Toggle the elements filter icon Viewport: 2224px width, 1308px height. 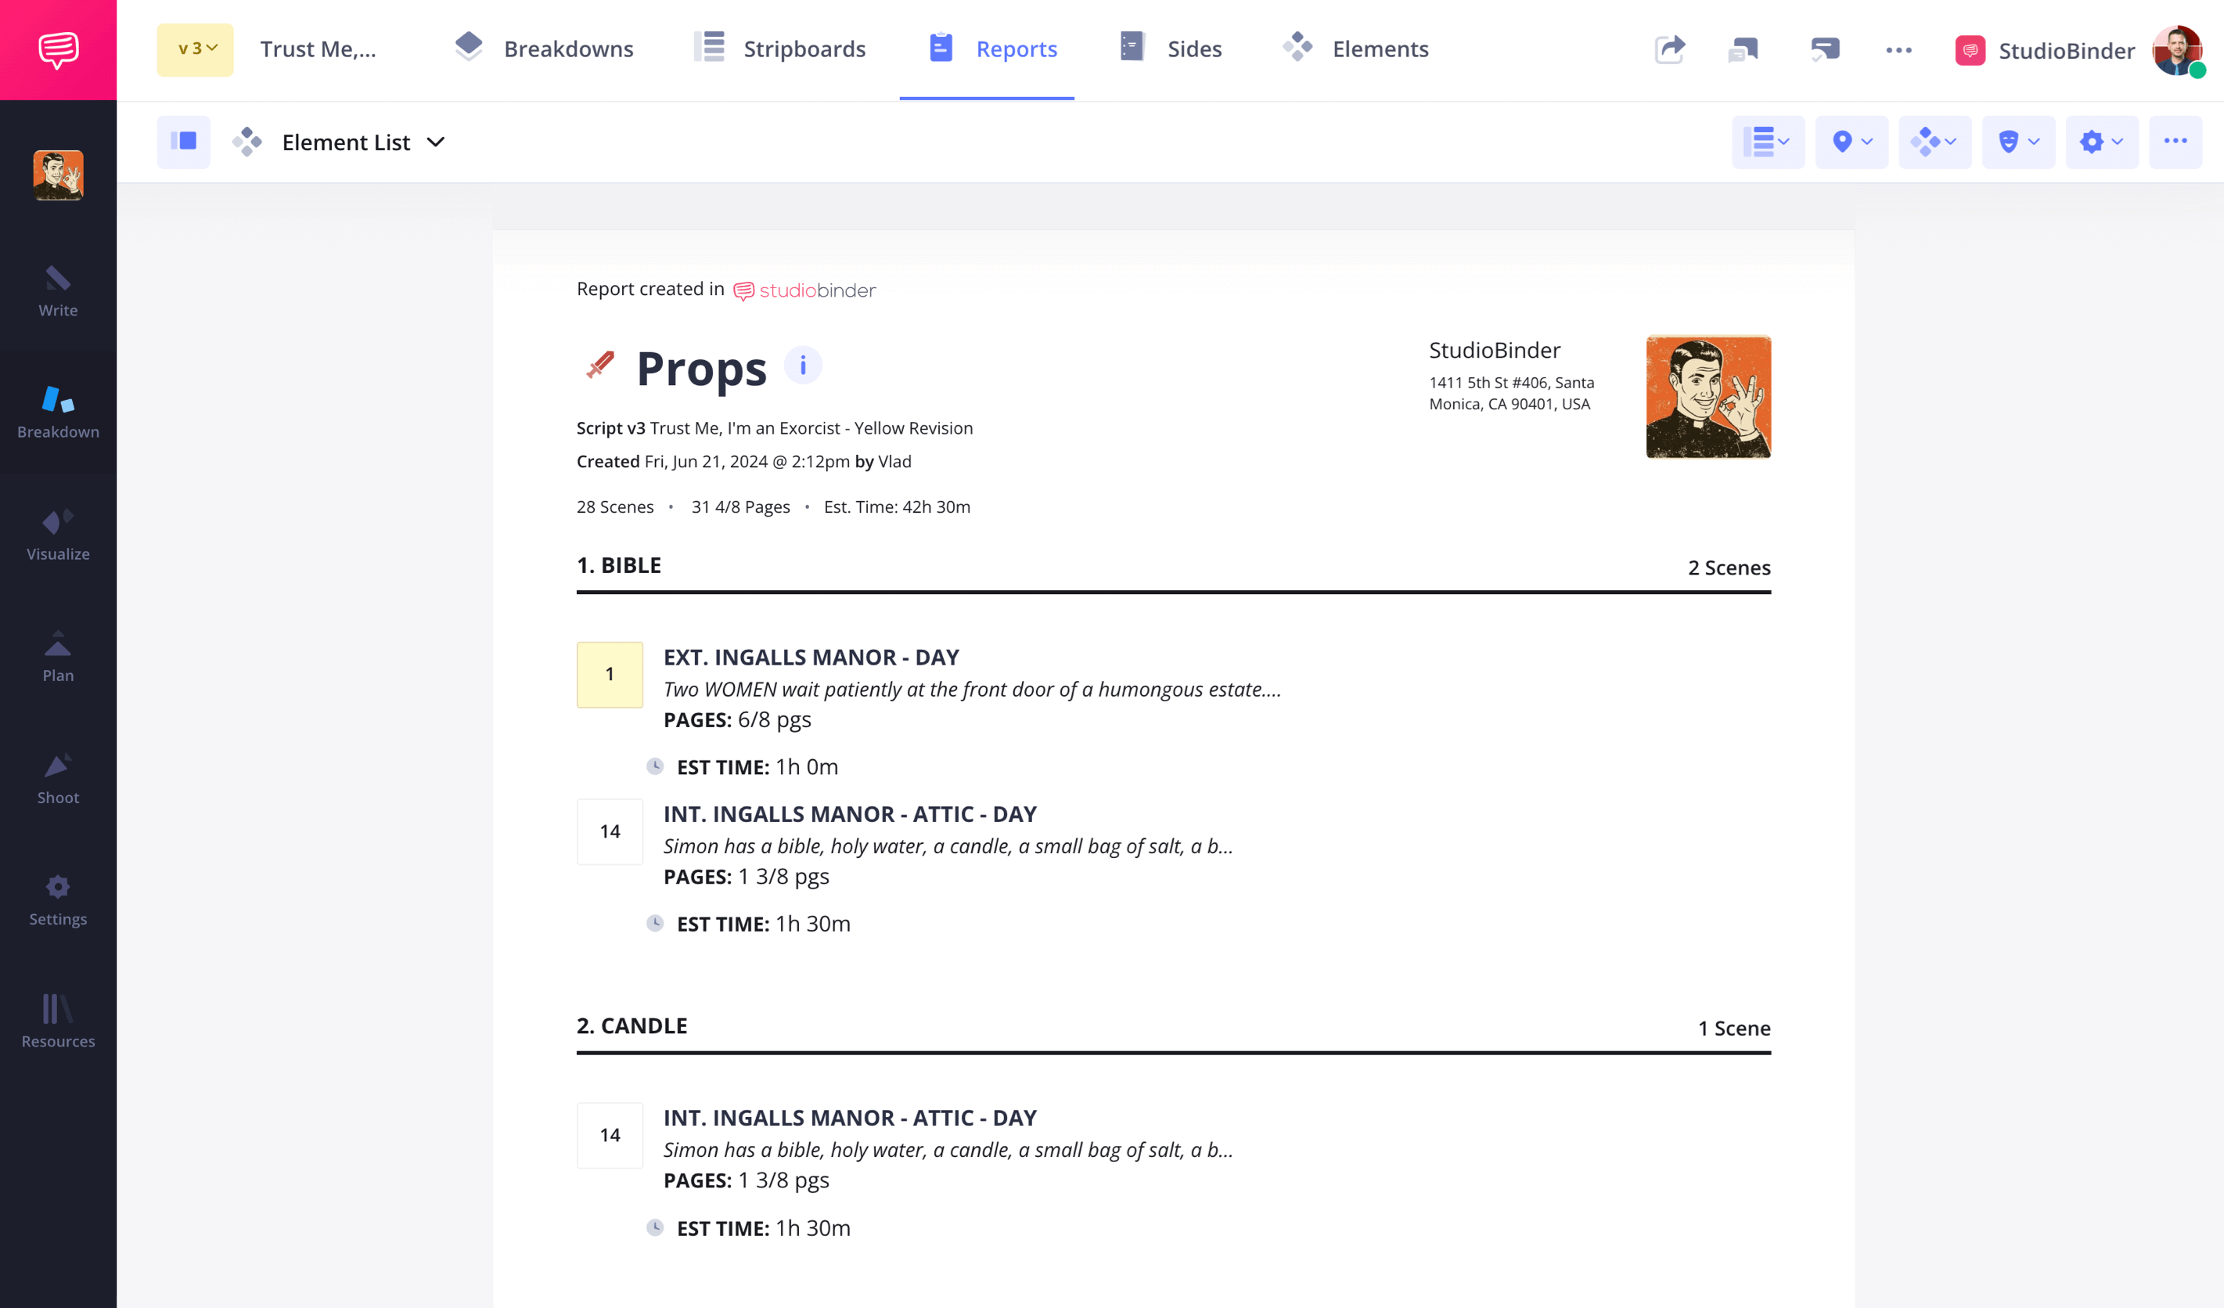(x=1936, y=142)
